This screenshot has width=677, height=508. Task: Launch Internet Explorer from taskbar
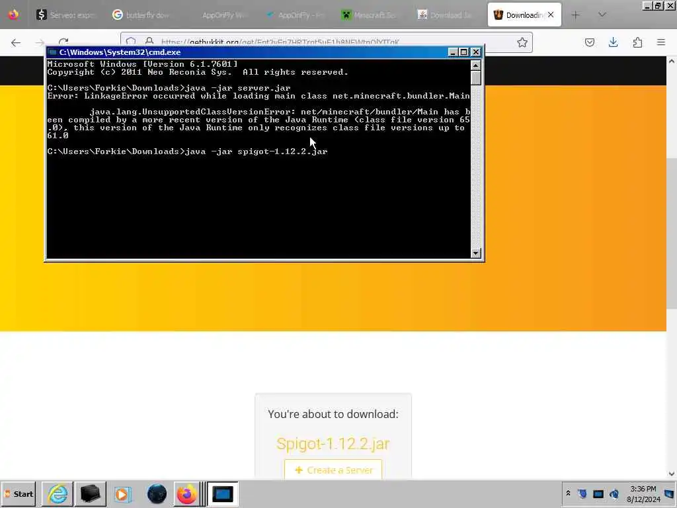[58, 493]
